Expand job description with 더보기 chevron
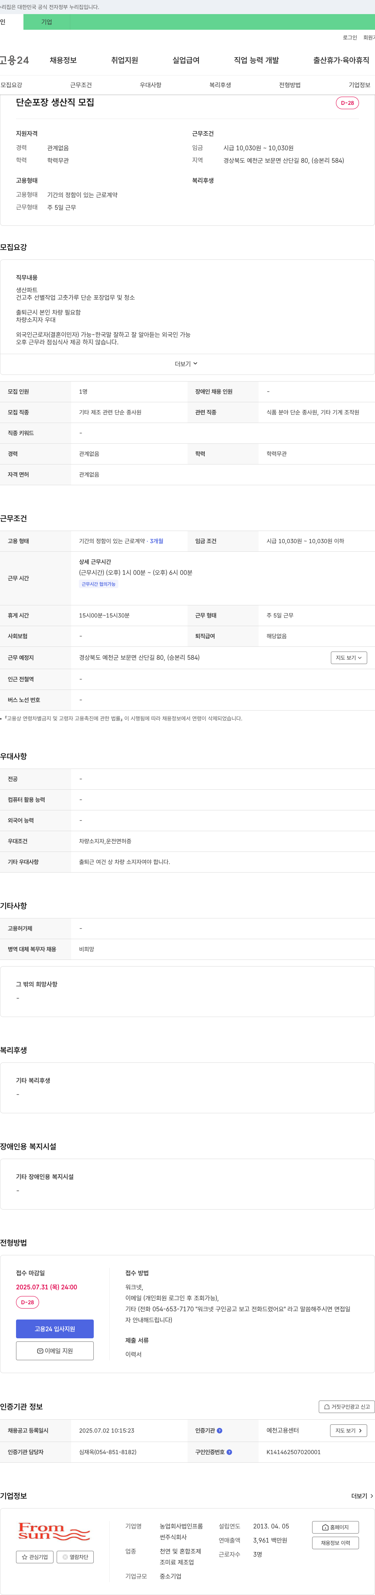 click(186, 364)
